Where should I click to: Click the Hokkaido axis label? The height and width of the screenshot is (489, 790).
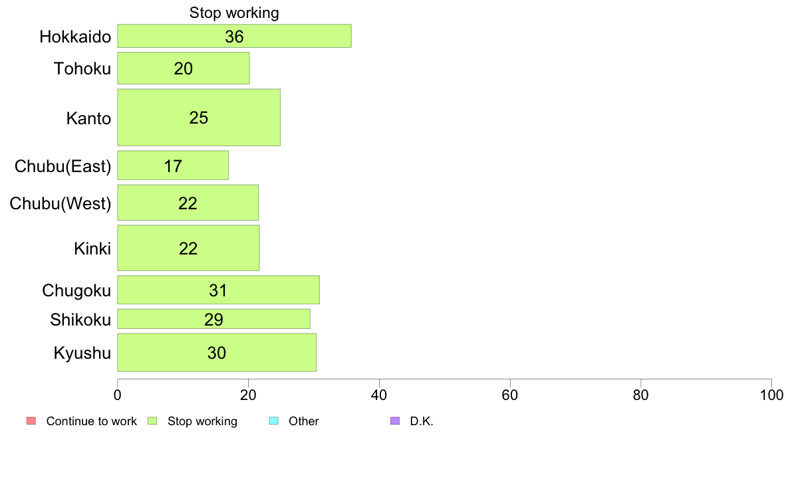pos(75,37)
